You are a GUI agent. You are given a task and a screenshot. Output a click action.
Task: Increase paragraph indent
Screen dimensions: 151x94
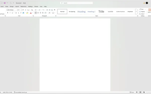pos(50,10)
